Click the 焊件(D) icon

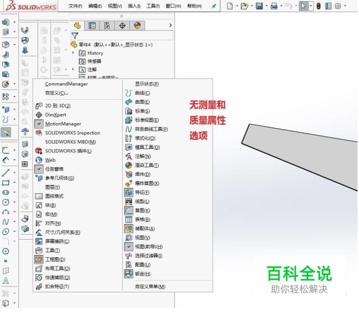pyautogui.click(x=129, y=174)
